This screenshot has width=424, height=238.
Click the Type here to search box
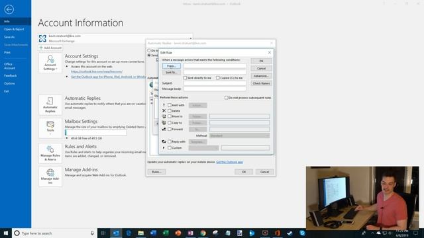click(x=54, y=233)
